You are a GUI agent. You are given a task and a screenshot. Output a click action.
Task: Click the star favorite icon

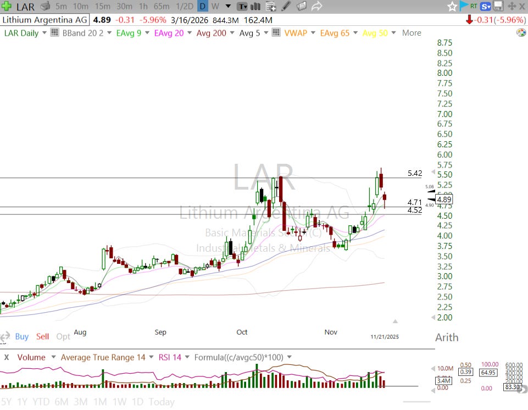[452, 7]
